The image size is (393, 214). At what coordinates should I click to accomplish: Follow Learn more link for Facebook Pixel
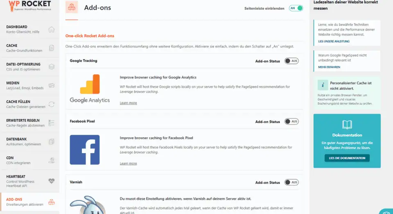click(128, 163)
